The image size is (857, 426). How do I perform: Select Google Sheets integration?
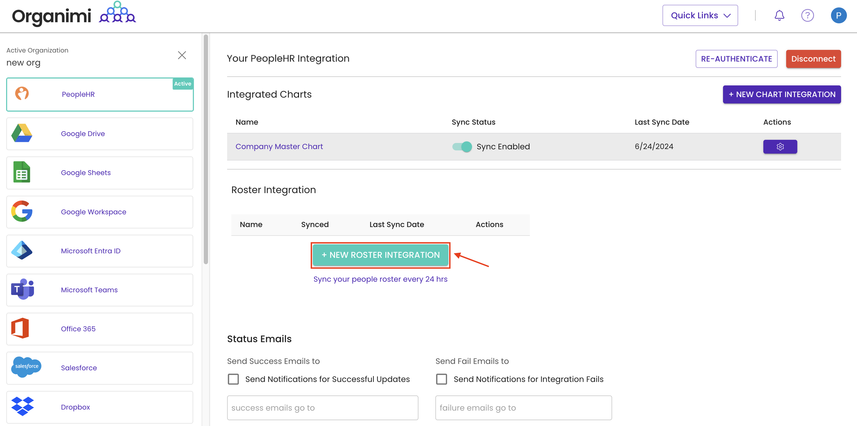[100, 173]
